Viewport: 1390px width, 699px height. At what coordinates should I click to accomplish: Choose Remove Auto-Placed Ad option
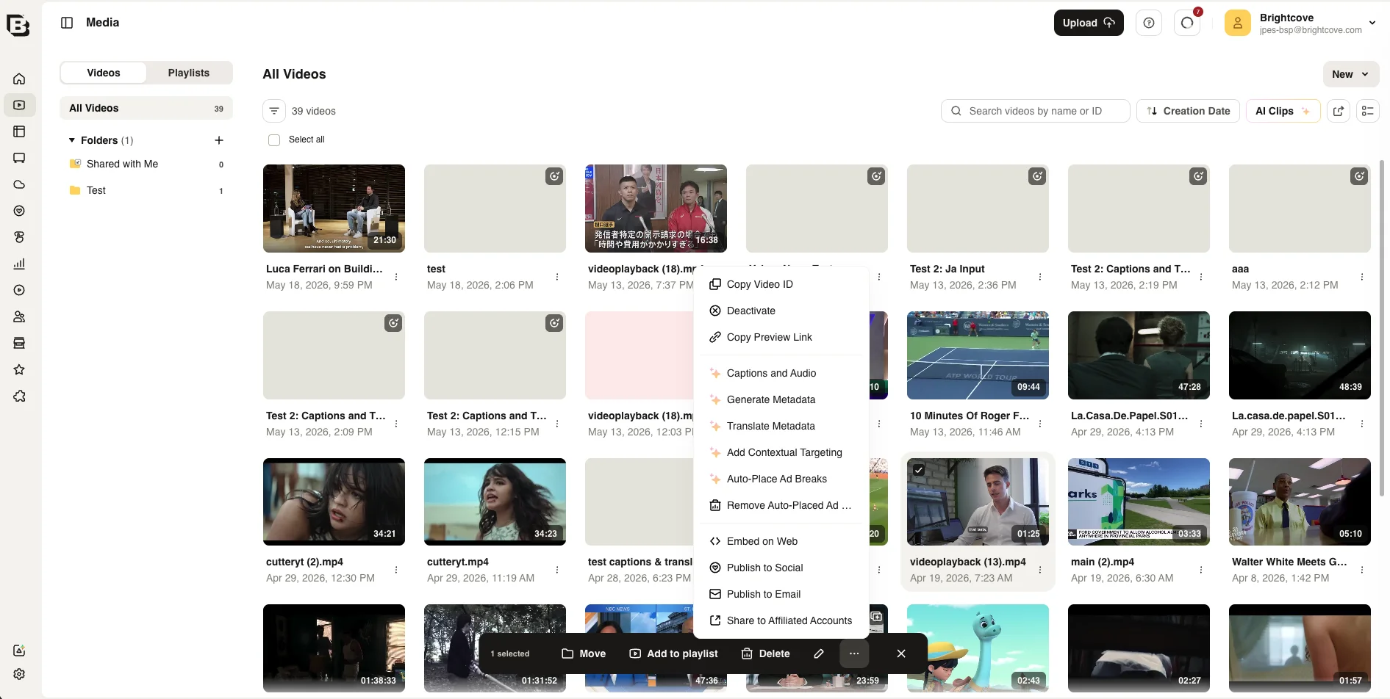coord(781,505)
